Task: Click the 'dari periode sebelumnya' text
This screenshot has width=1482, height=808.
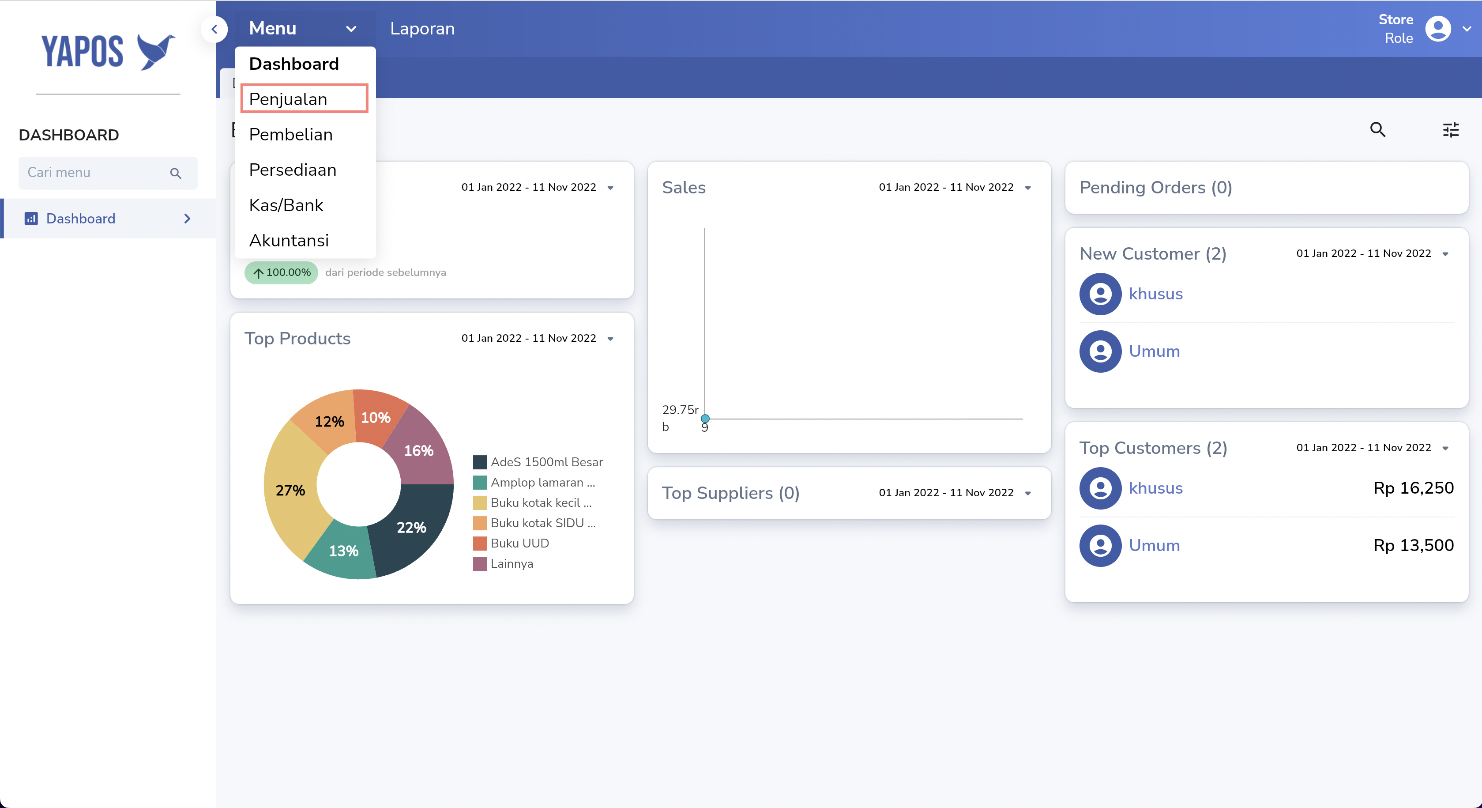Action: coord(385,272)
